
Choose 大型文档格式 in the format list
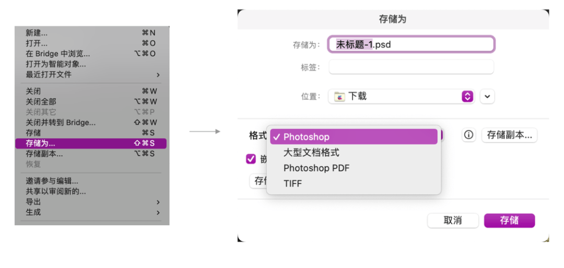pyautogui.click(x=354, y=153)
